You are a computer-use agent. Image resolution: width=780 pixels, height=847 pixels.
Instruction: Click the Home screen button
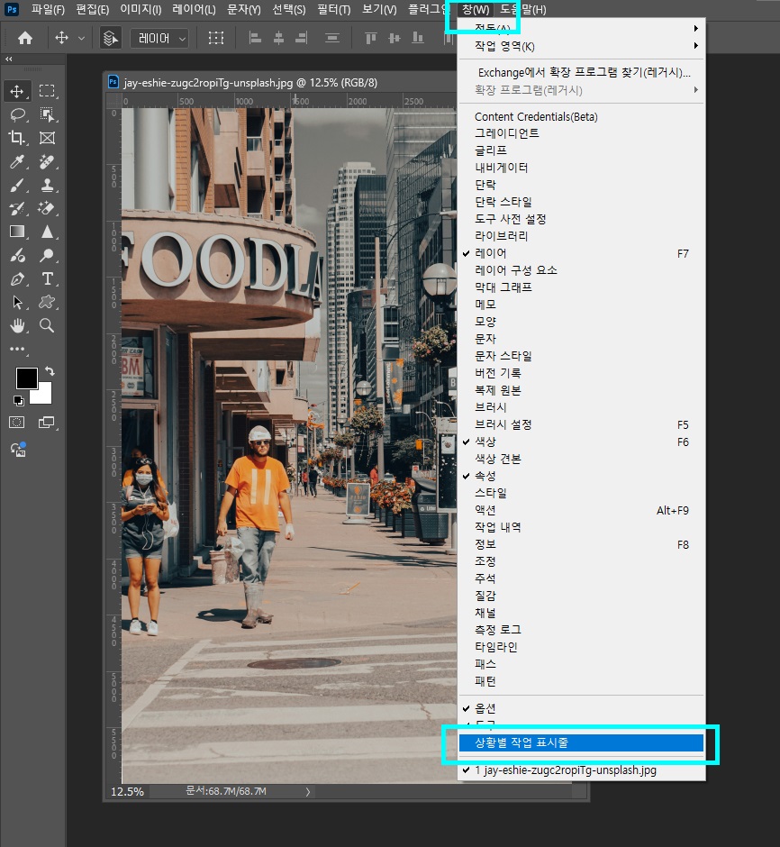tap(25, 38)
